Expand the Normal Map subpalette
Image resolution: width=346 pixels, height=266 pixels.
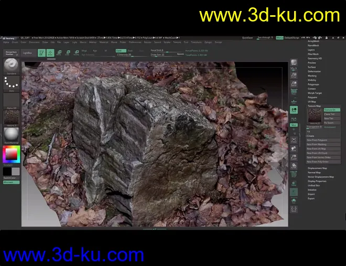point(314,173)
